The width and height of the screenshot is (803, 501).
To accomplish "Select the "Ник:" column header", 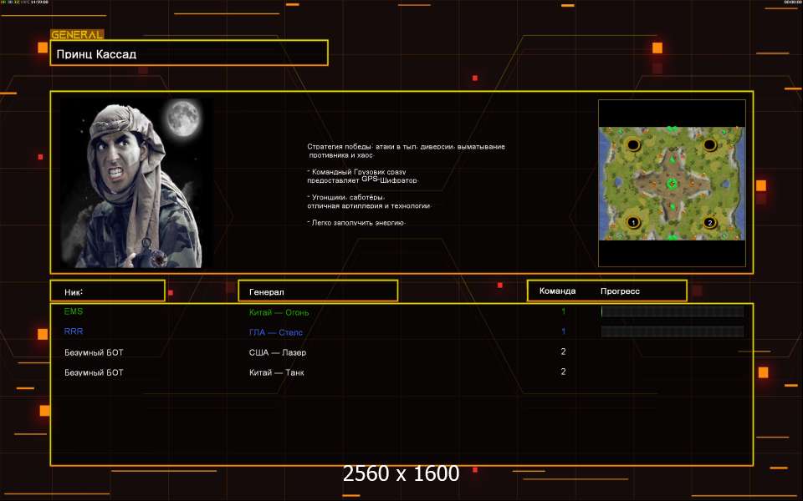I will coord(107,291).
